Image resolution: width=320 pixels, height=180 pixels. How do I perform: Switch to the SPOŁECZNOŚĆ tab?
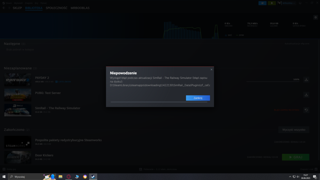(x=56, y=8)
